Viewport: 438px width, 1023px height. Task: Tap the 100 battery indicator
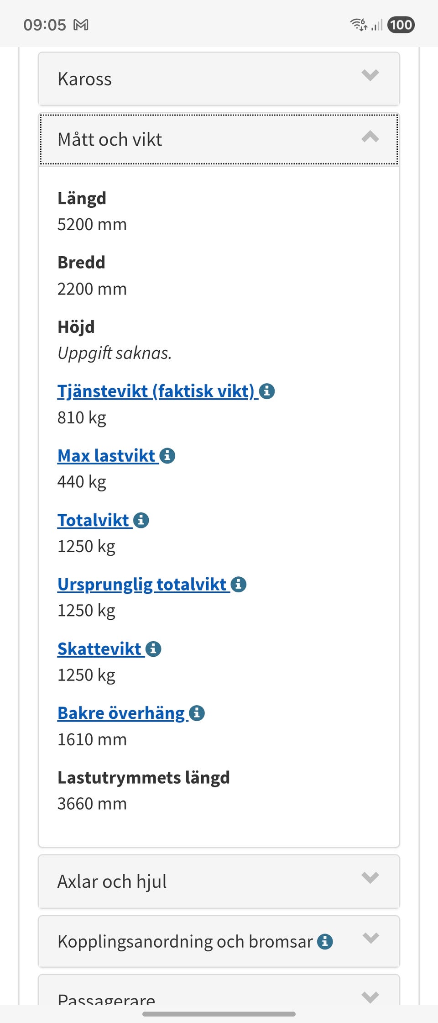pos(401,26)
